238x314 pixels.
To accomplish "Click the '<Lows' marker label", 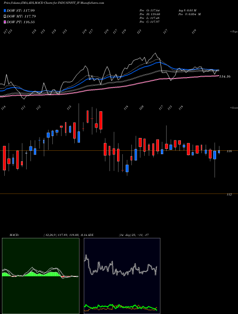I will pyautogui.click(x=234, y=108).
